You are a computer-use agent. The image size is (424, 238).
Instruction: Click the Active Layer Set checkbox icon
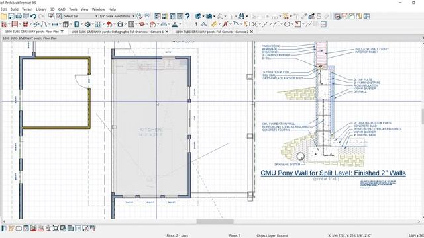59,16
